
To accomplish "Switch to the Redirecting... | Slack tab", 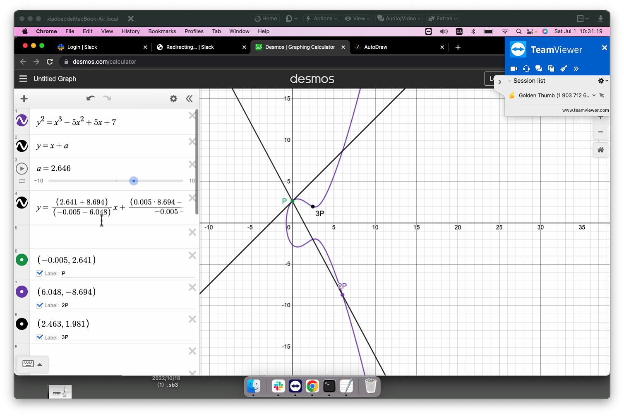I will tap(201, 47).
